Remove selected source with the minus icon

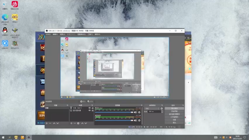point(75,123)
